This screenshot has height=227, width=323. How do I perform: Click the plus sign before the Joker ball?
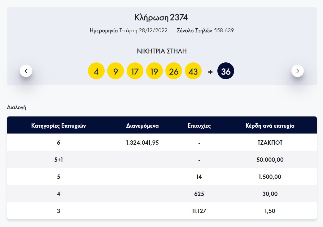(210, 71)
